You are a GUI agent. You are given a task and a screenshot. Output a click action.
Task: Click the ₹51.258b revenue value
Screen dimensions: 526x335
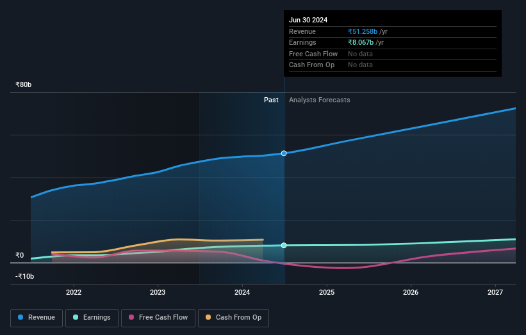363,31
